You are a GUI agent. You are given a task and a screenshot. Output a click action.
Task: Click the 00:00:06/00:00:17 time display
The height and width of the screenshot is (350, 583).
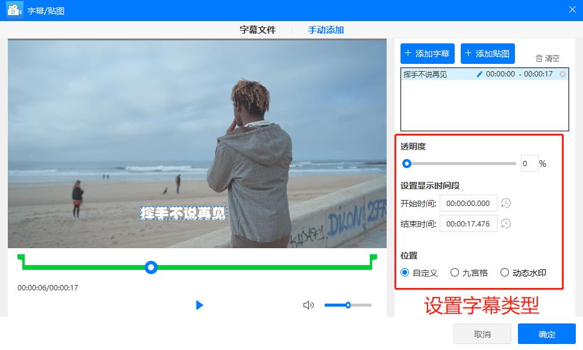pyautogui.click(x=48, y=287)
